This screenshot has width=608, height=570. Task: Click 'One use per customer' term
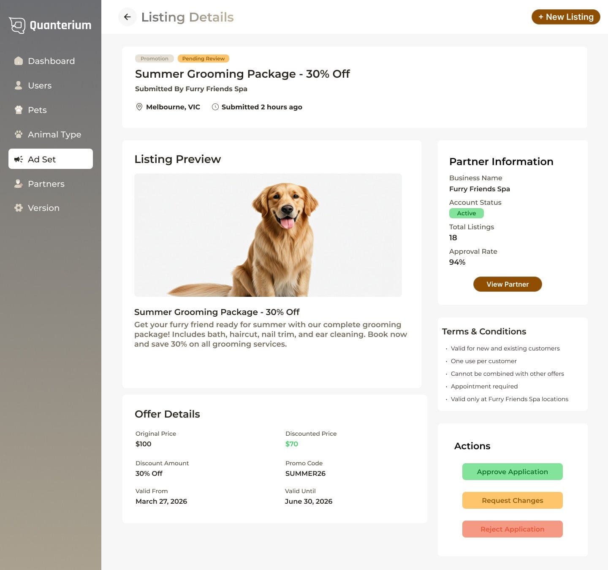(x=484, y=361)
